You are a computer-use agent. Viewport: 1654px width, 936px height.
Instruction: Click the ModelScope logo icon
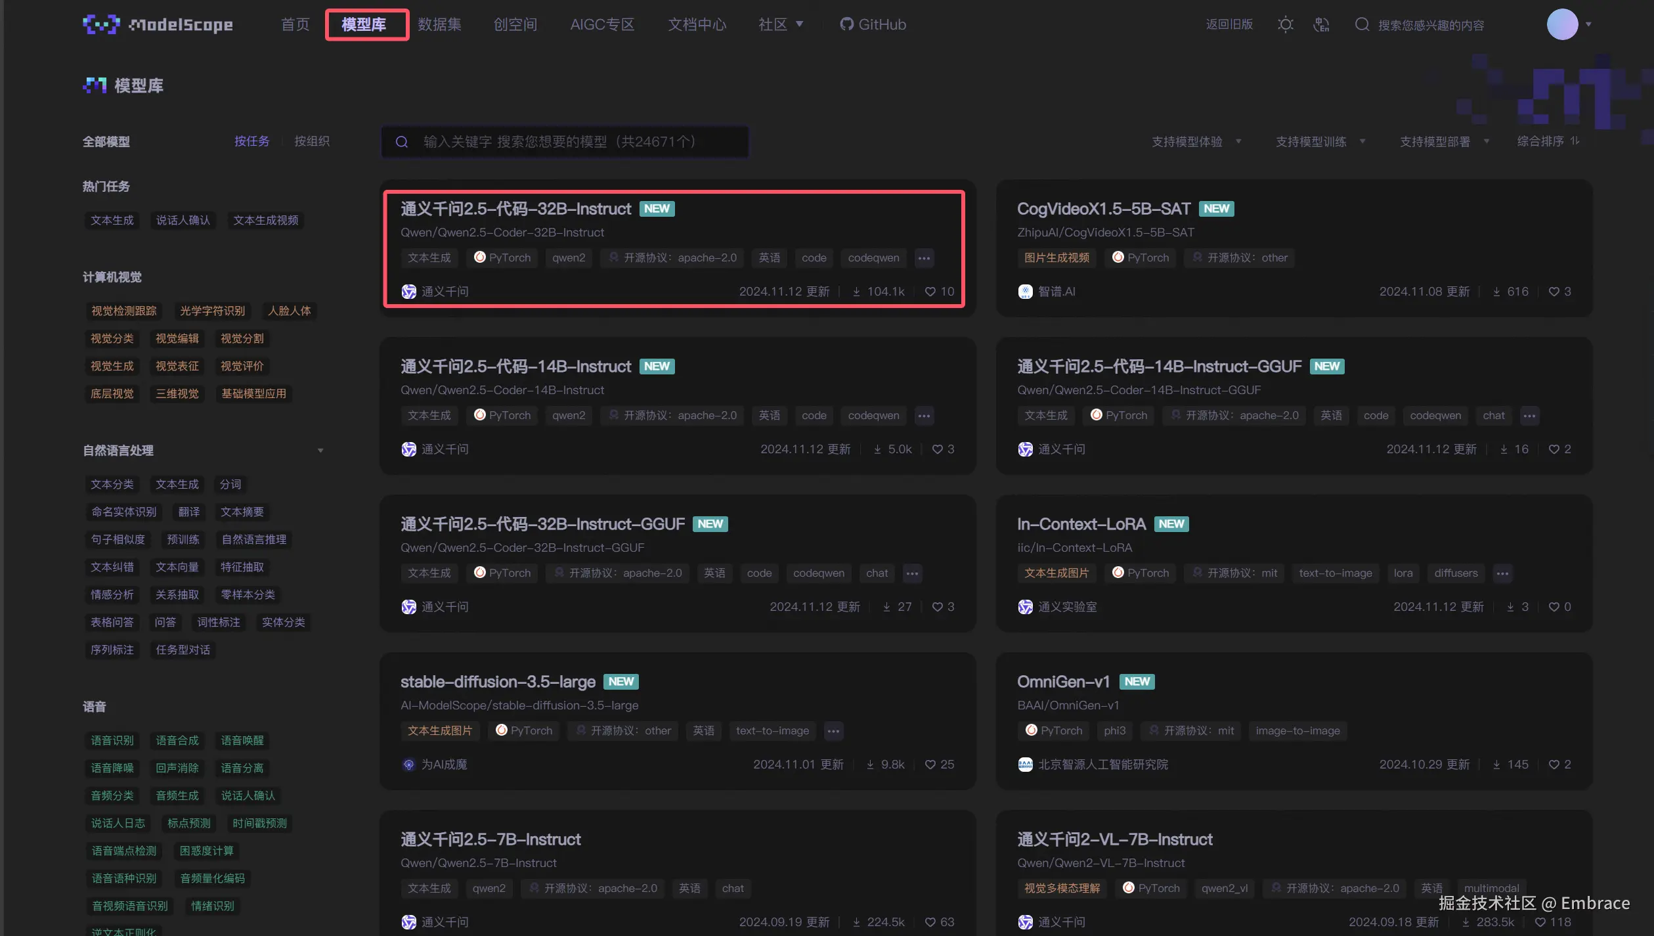click(x=101, y=24)
